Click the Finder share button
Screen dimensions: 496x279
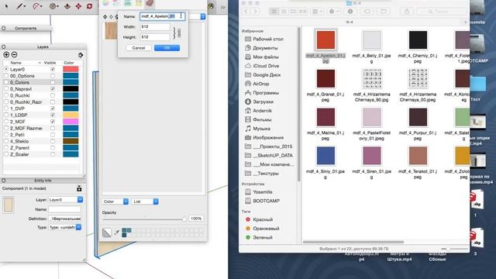pos(407,12)
